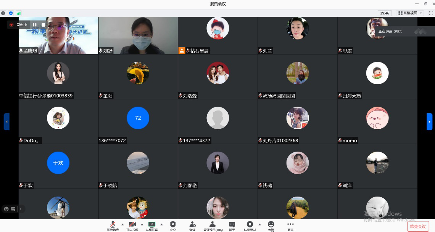
Task: Select 刘舒's video tile
Action: click(x=138, y=35)
